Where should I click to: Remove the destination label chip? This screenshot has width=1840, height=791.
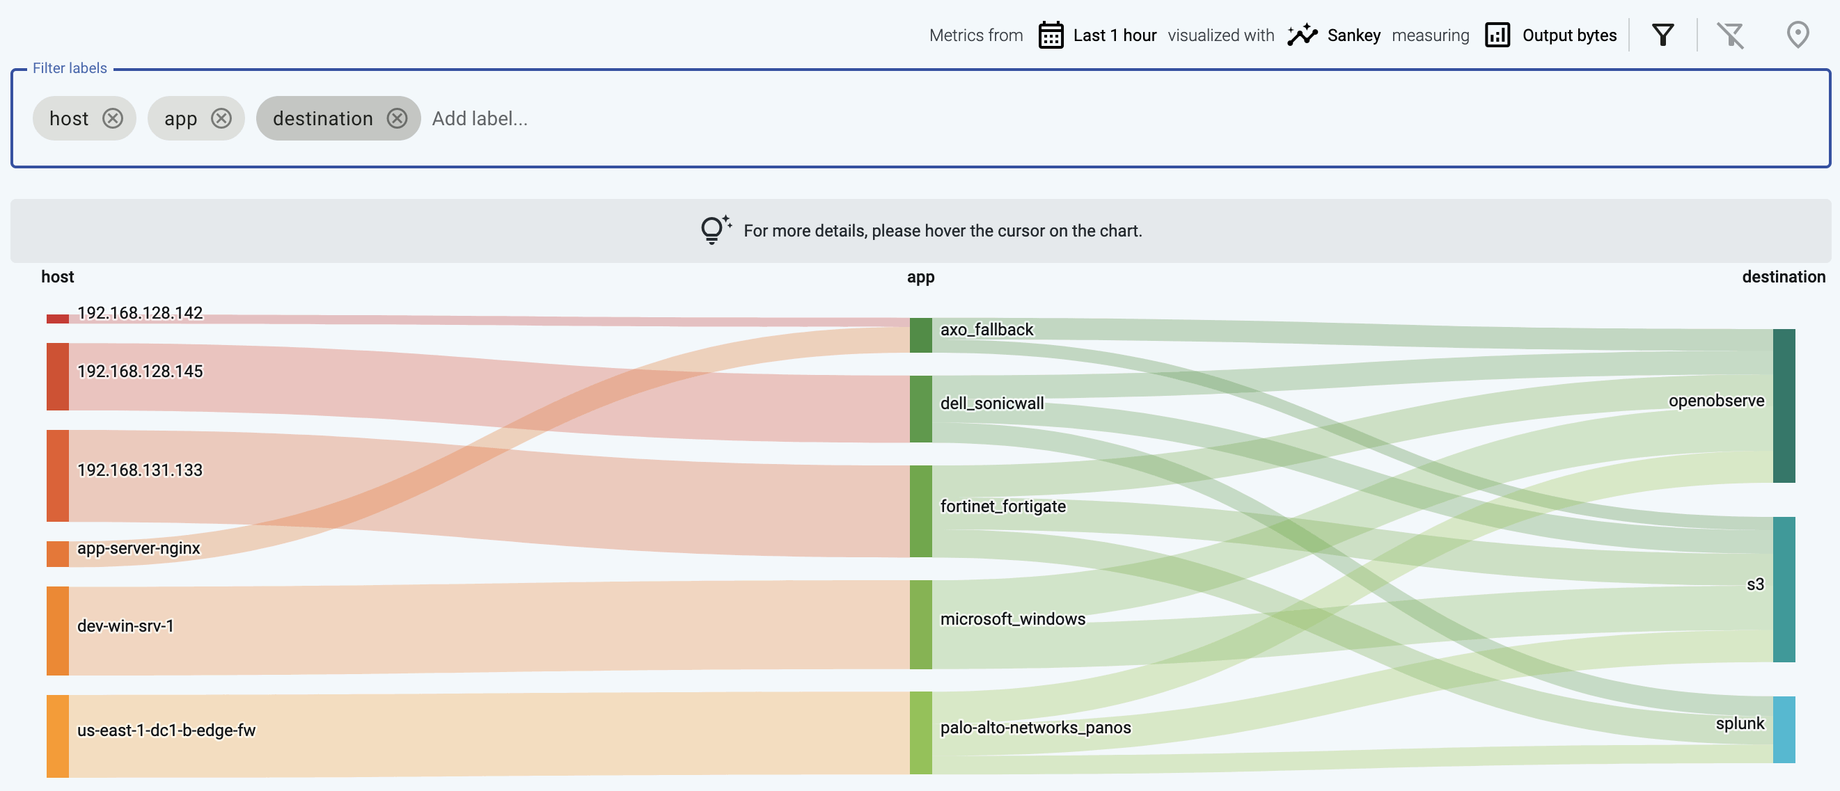[x=397, y=118]
